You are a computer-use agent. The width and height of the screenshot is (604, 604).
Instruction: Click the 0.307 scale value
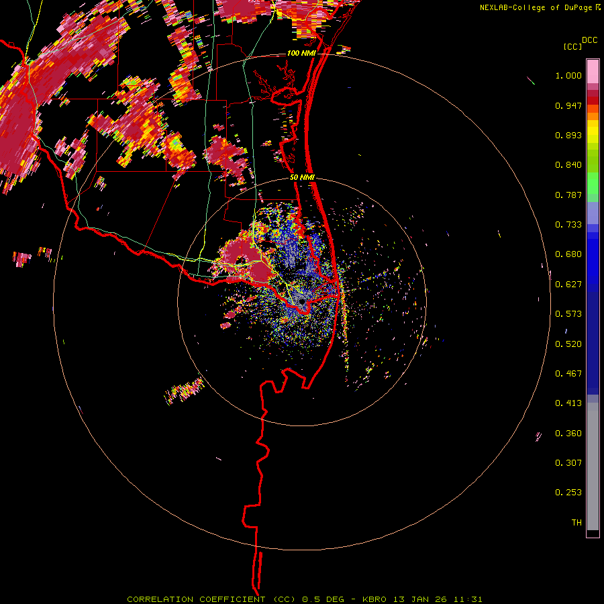click(568, 463)
